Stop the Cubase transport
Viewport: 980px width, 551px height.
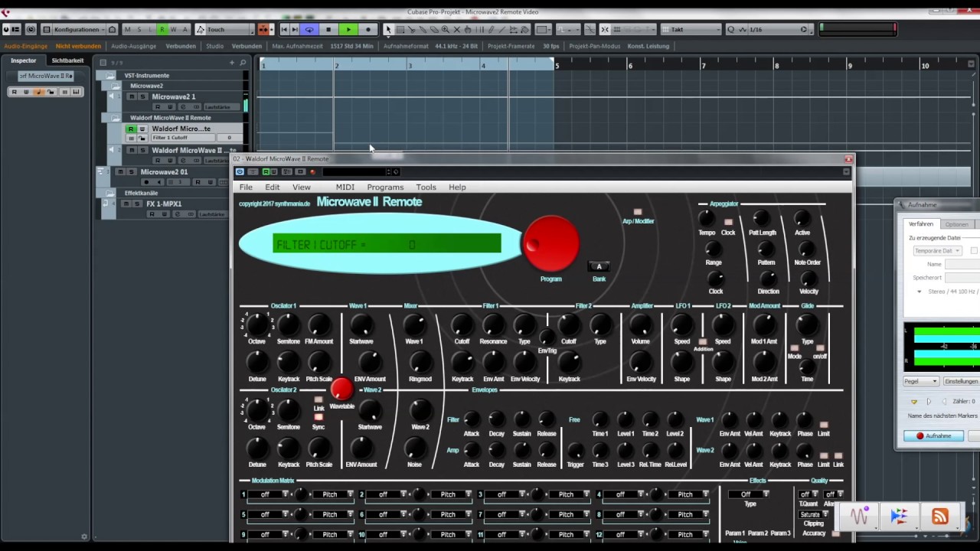coord(328,30)
